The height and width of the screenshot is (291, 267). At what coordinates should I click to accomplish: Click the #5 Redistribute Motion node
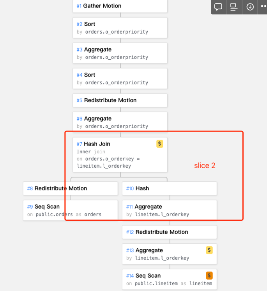[120, 100]
